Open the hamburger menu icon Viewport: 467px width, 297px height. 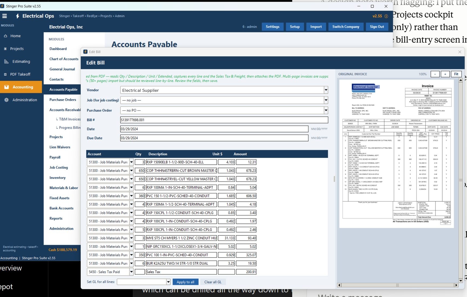(5, 16)
